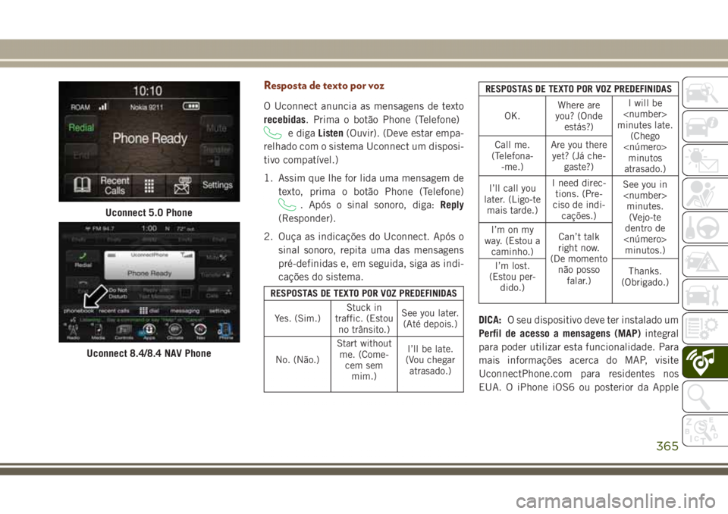Click the 'Call me. (Telefona-me.)' cell
Viewport: 728px width, 514px height.
(512, 155)
